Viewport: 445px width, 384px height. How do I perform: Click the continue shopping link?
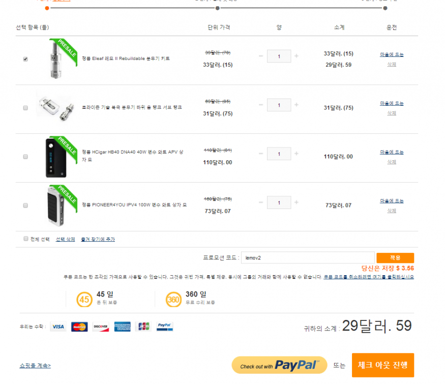pos(35,365)
